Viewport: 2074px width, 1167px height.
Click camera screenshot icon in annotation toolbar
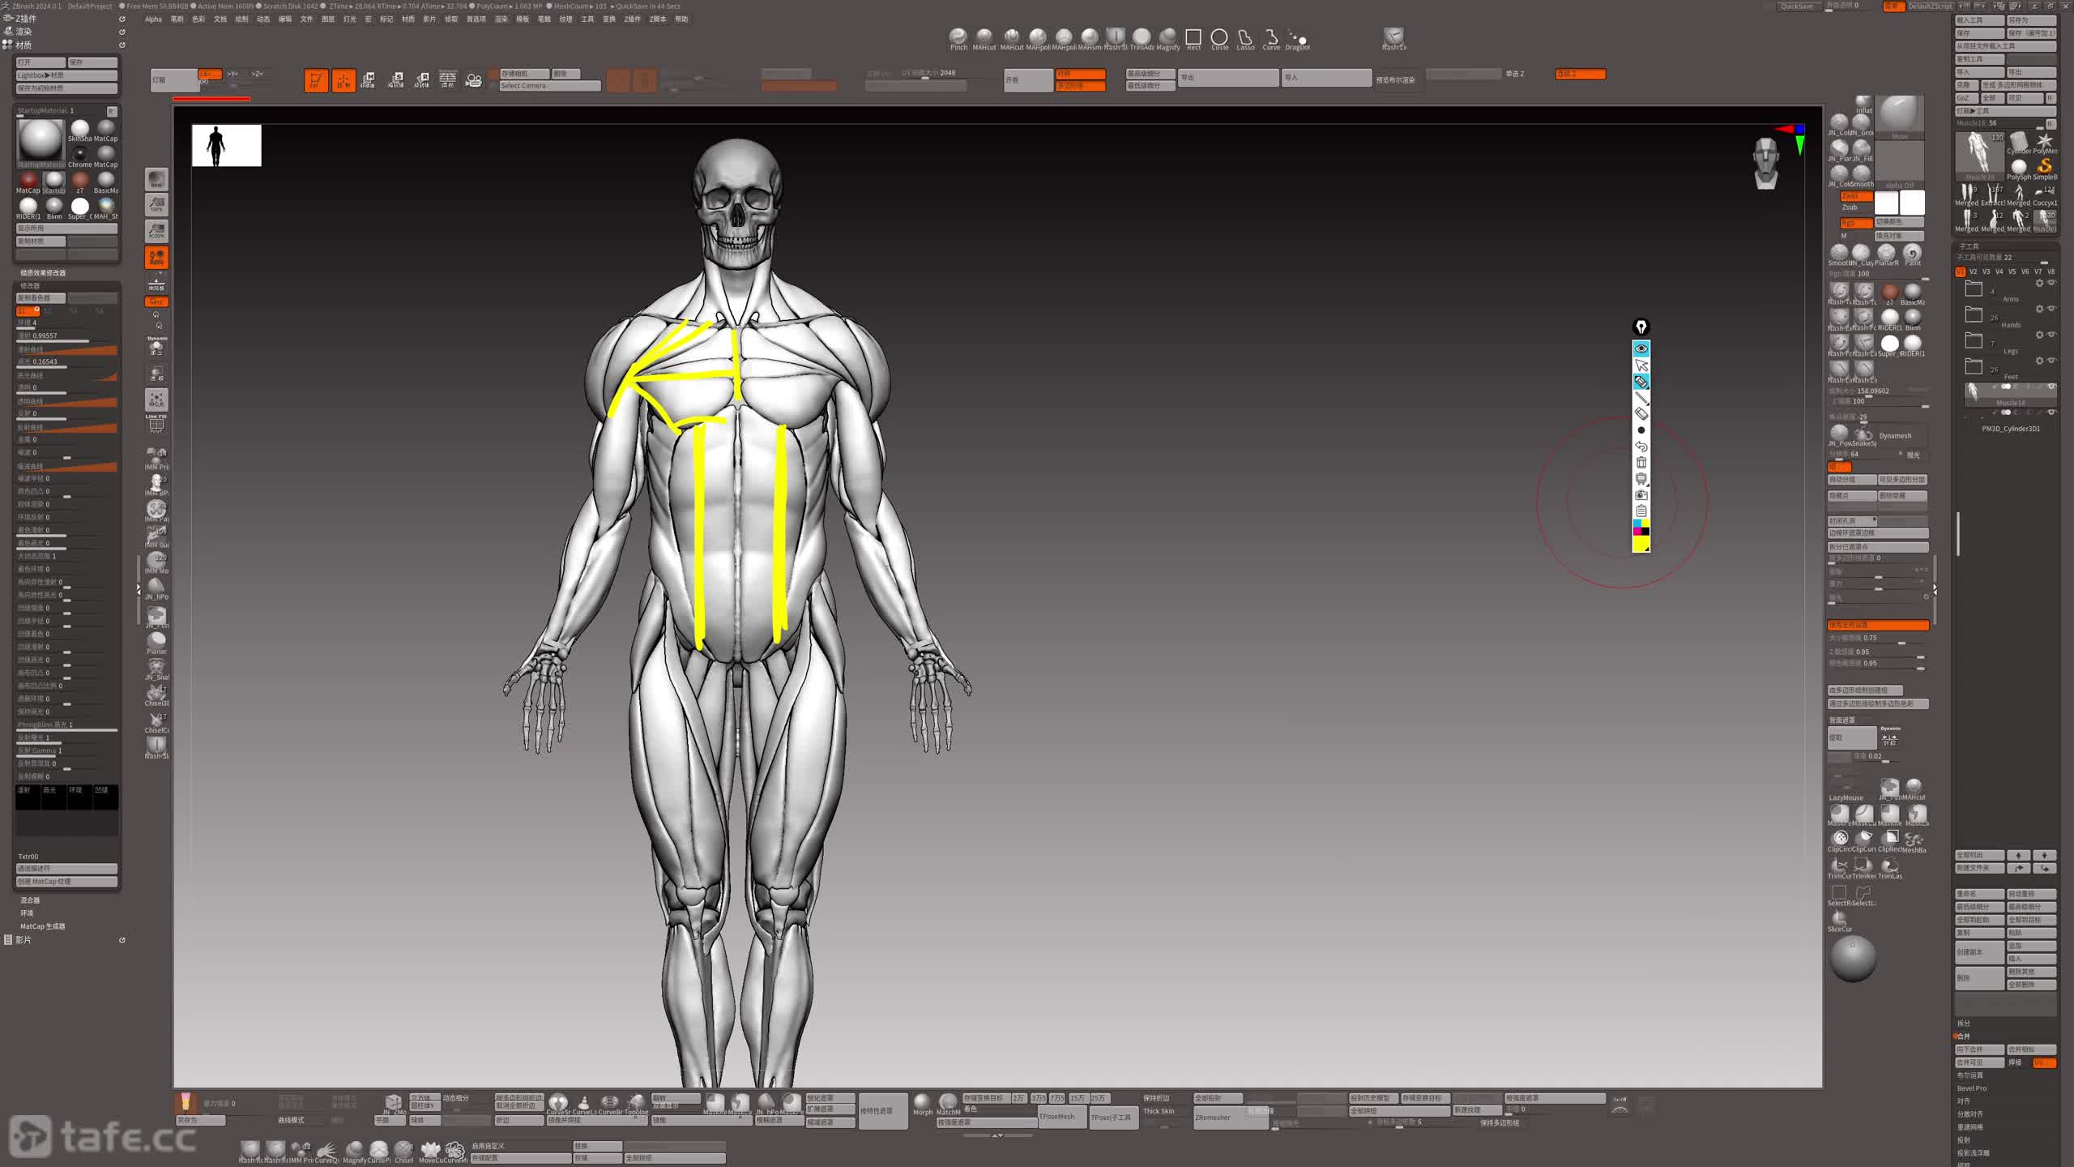click(x=1641, y=495)
